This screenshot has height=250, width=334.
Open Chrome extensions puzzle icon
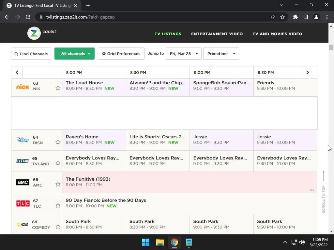tap(295, 17)
